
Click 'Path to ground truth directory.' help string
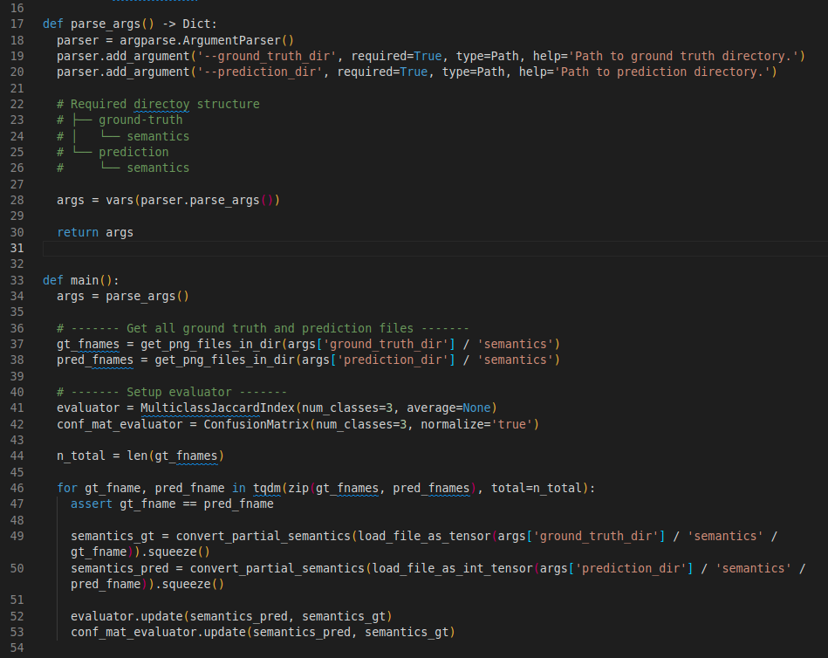tap(683, 56)
